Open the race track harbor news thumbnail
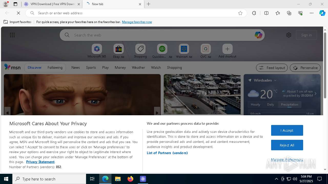328x184 pixels. pos(202,94)
